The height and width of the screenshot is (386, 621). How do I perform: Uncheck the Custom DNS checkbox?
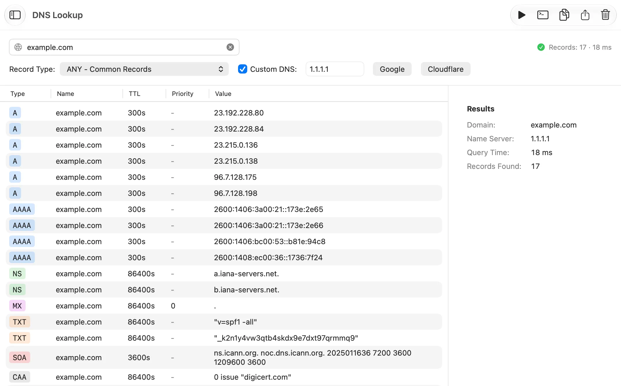click(243, 69)
